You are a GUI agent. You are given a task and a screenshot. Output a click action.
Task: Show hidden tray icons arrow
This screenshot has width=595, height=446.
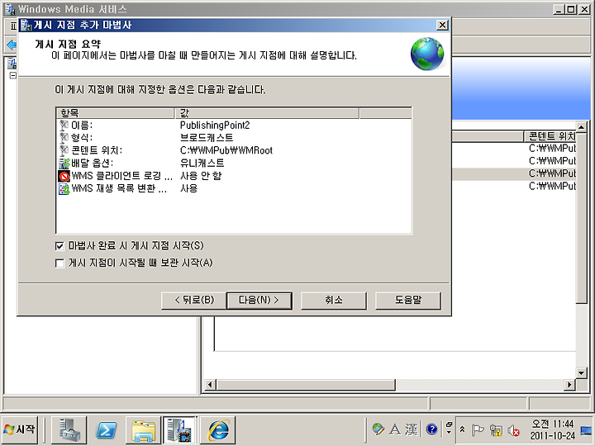(462, 429)
